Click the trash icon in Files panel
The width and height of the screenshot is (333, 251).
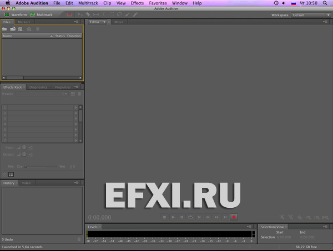coord(38,29)
